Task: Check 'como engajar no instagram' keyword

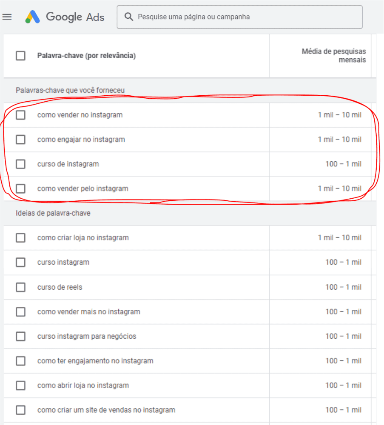Action: tap(20, 140)
